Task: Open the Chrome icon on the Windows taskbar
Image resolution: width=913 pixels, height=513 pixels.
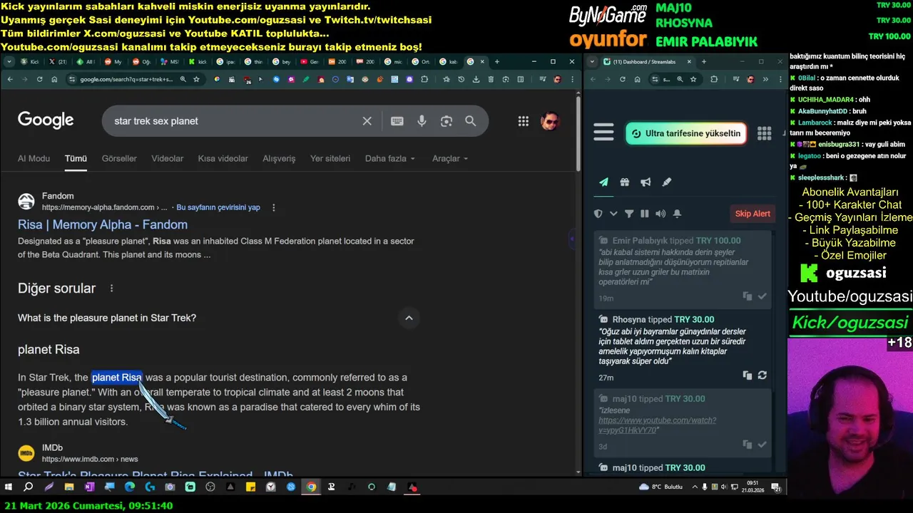Action: click(x=311, y=487)
